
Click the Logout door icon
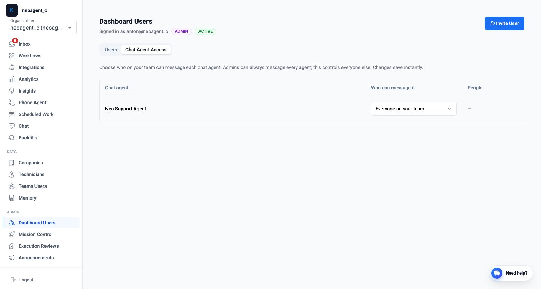click(13, 280)
